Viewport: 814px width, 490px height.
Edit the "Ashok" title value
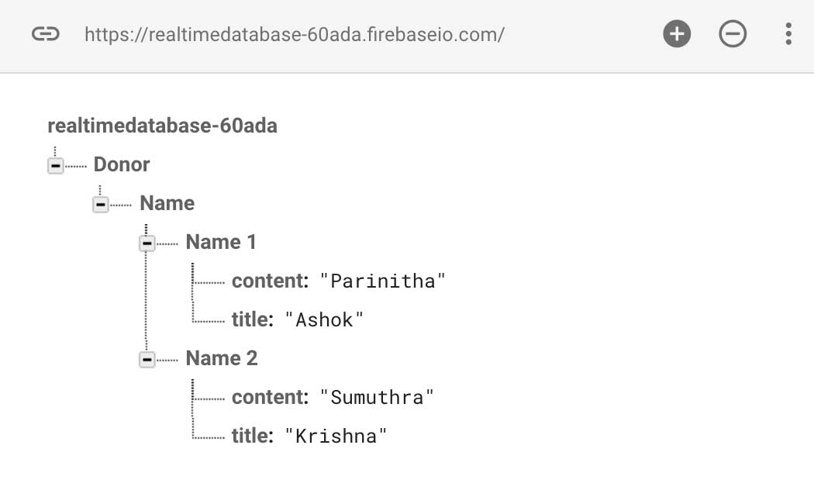pos(324,319)
